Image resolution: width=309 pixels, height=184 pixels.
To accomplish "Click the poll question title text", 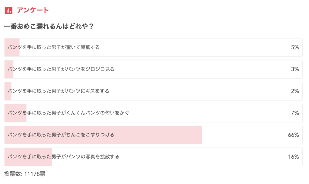I will [x=49, y=27].
